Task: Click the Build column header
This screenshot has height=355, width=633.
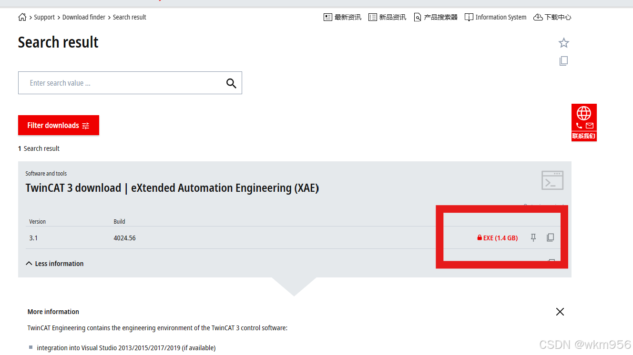Action: (x=119, y=222)
